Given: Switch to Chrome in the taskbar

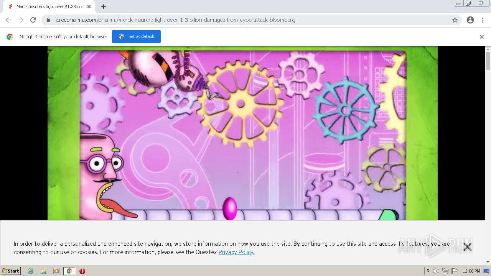Looking at the screenshot, I should [69, 271].
